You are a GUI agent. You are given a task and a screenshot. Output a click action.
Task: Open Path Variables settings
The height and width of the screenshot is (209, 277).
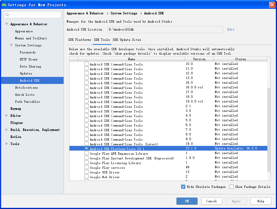pos(27,102)
